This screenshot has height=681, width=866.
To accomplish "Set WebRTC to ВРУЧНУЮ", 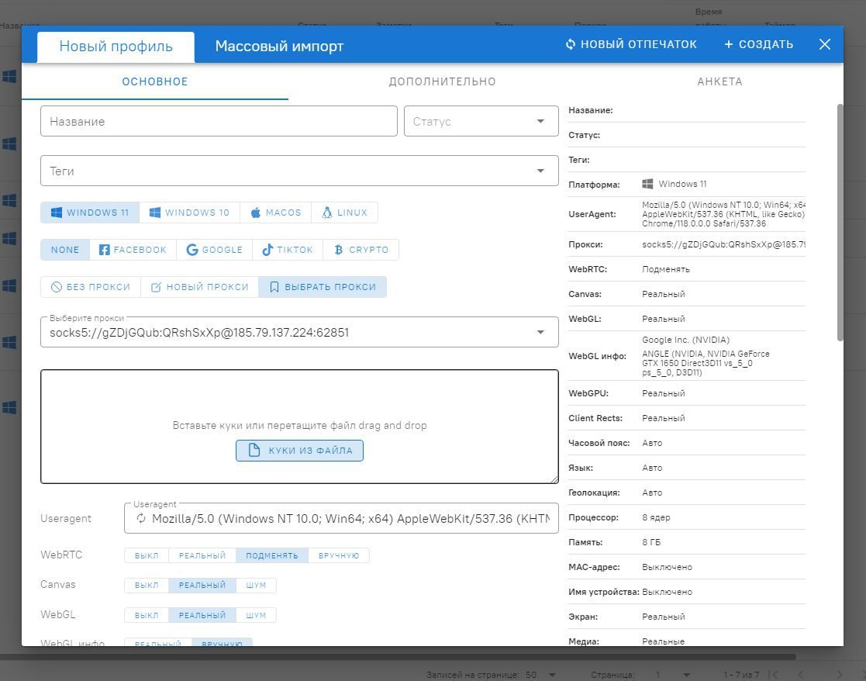I will click(339, 555).
